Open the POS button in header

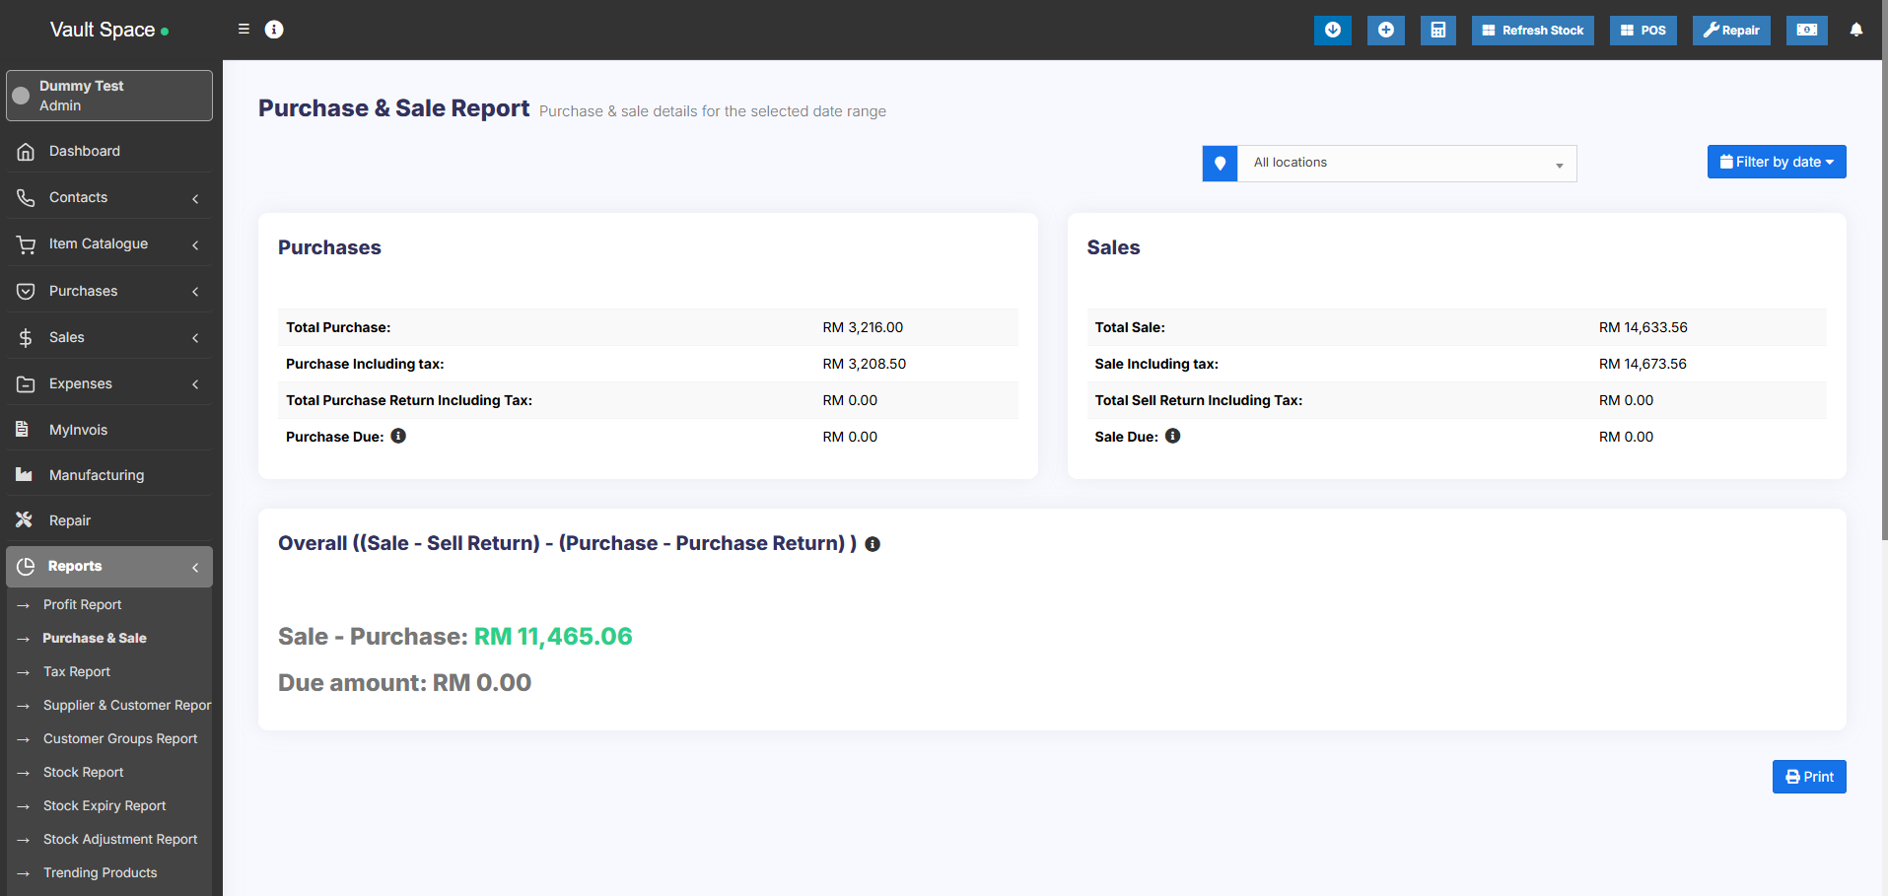pos(1643,30)
